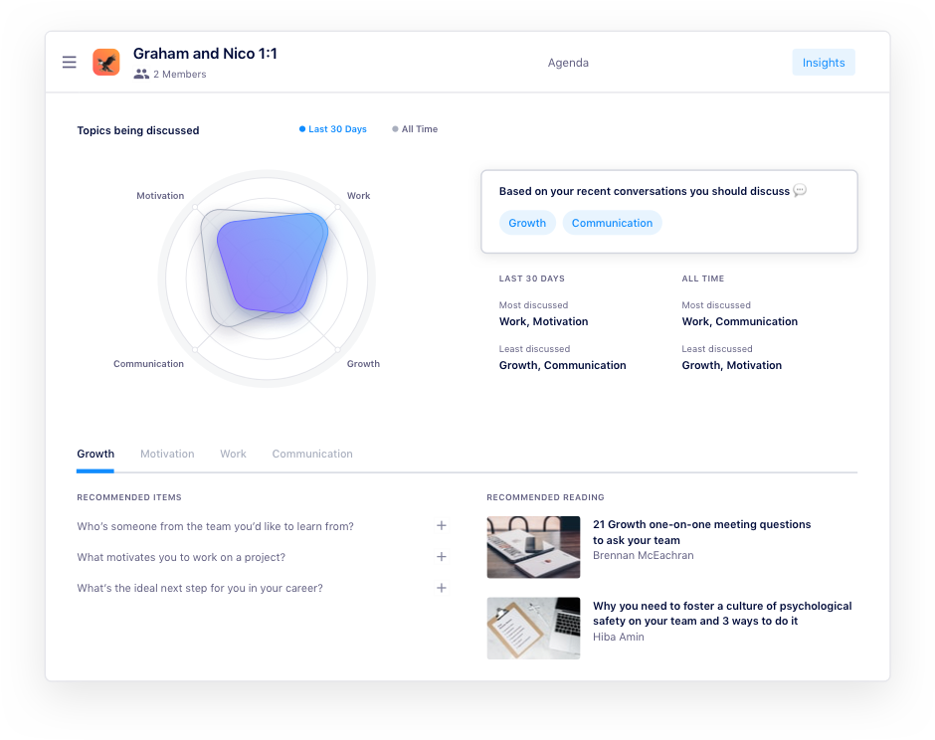Add 'What motivates you' item with plus
This screenshot has width=935, height=740.
tap(442, 556)
